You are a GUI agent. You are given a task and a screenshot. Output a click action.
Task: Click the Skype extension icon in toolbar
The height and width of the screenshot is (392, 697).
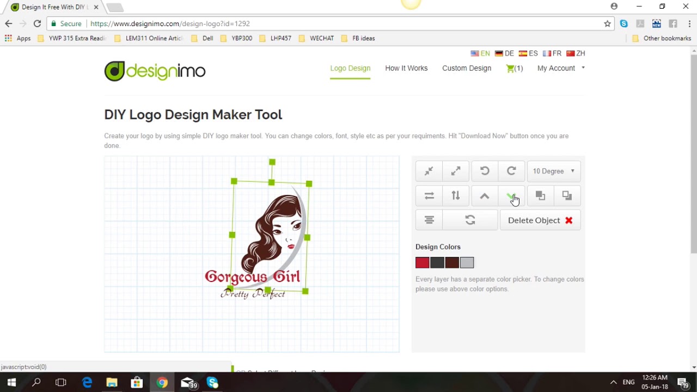point(623,23)
